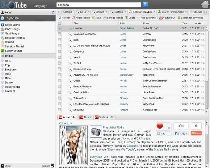Viewport: 210px width, 168px height.
Task: Check the Caught Up row checkbox
Action: pyautogui.click(x=59, y=52)
